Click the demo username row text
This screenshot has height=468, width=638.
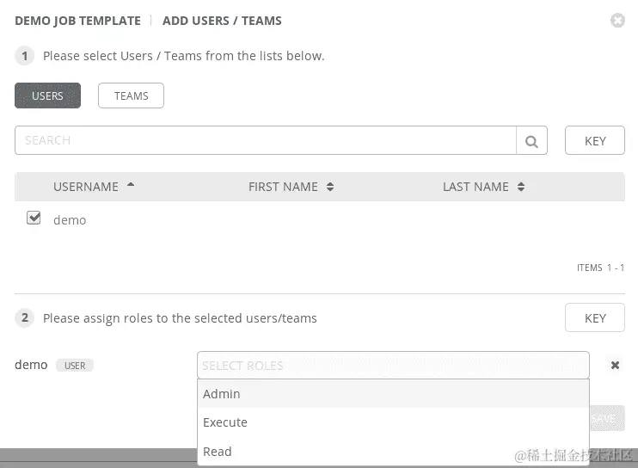(70, 220)
